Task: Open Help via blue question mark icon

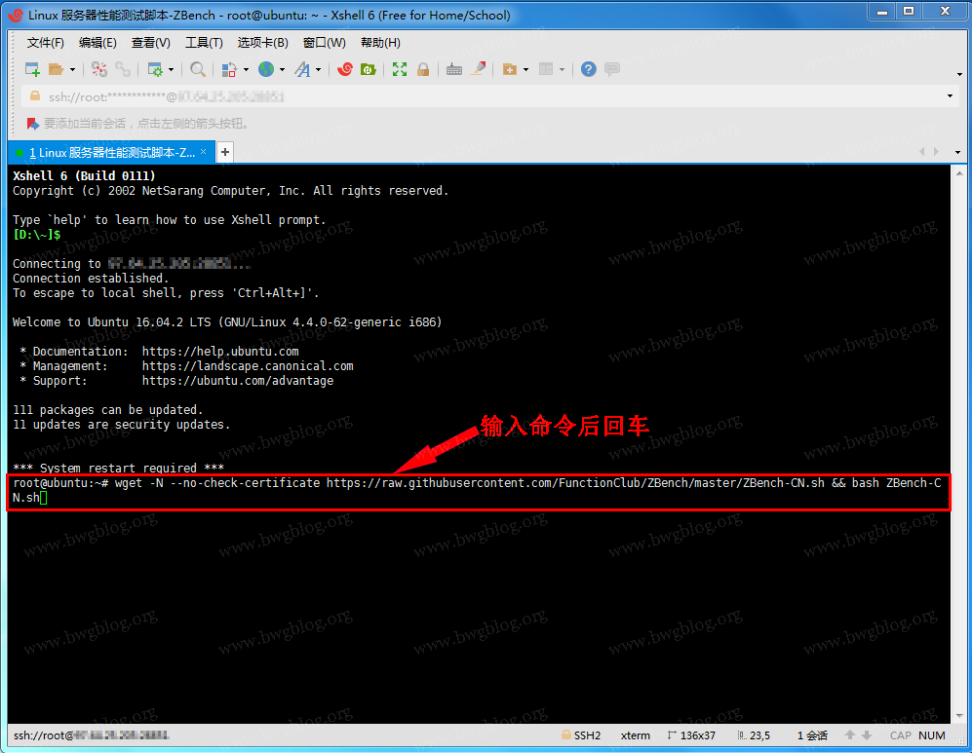Action: 588,69
